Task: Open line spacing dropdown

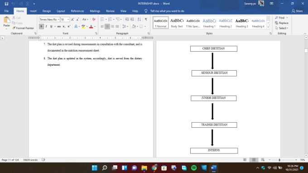Action: [x=125, y=26]
